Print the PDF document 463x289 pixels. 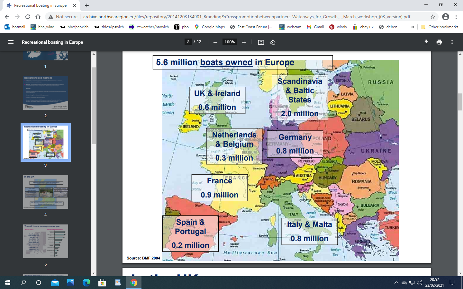coord(439,42)
